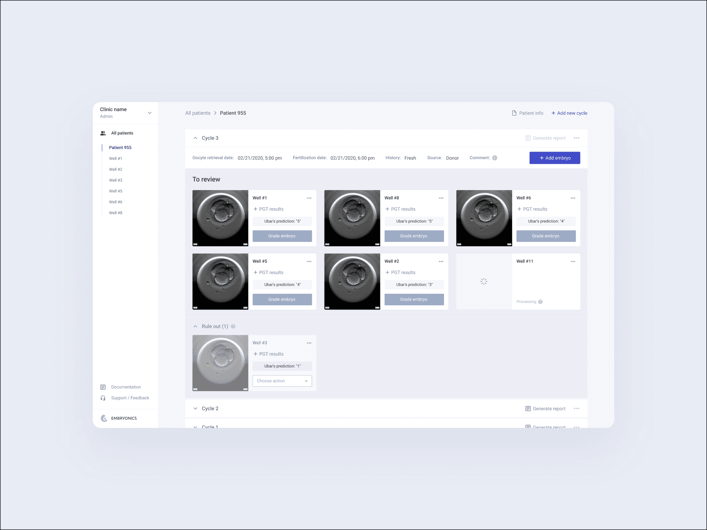Screen dimensions: 707x530
Task: Click Rule out help question icon
Action: (x=233, y=326)
